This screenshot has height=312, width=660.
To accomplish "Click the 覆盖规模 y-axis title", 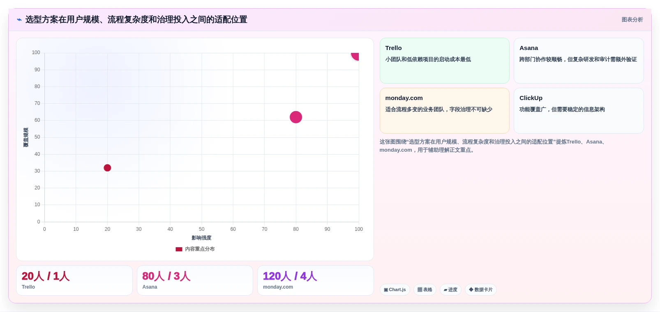I will (26, 137).
